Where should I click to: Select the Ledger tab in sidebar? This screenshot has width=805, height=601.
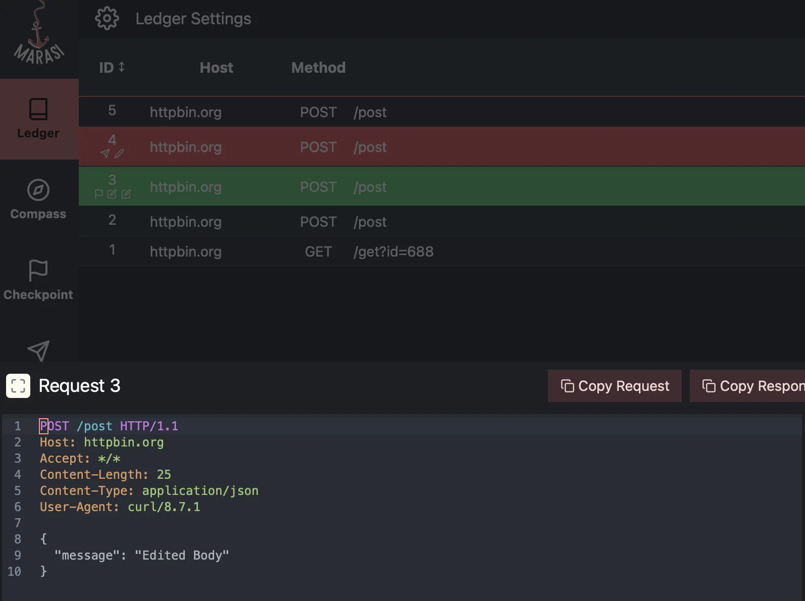[x=38, y=119]
